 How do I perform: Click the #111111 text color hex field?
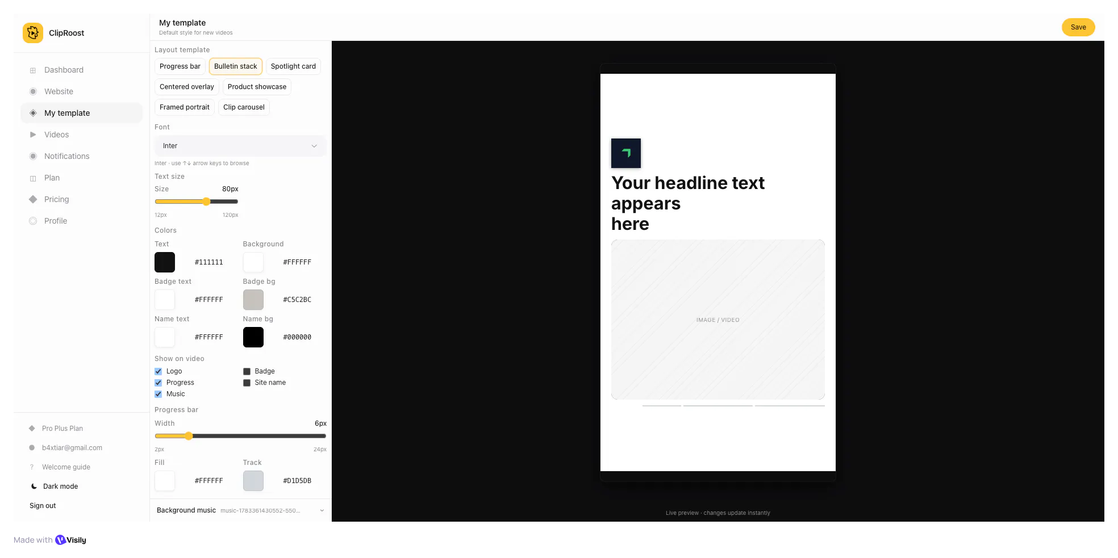pyautogui.click(x=208, y=262)
